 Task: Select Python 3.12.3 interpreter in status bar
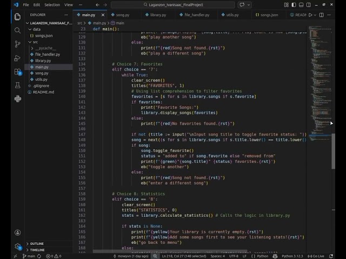[x=292, y=256]
